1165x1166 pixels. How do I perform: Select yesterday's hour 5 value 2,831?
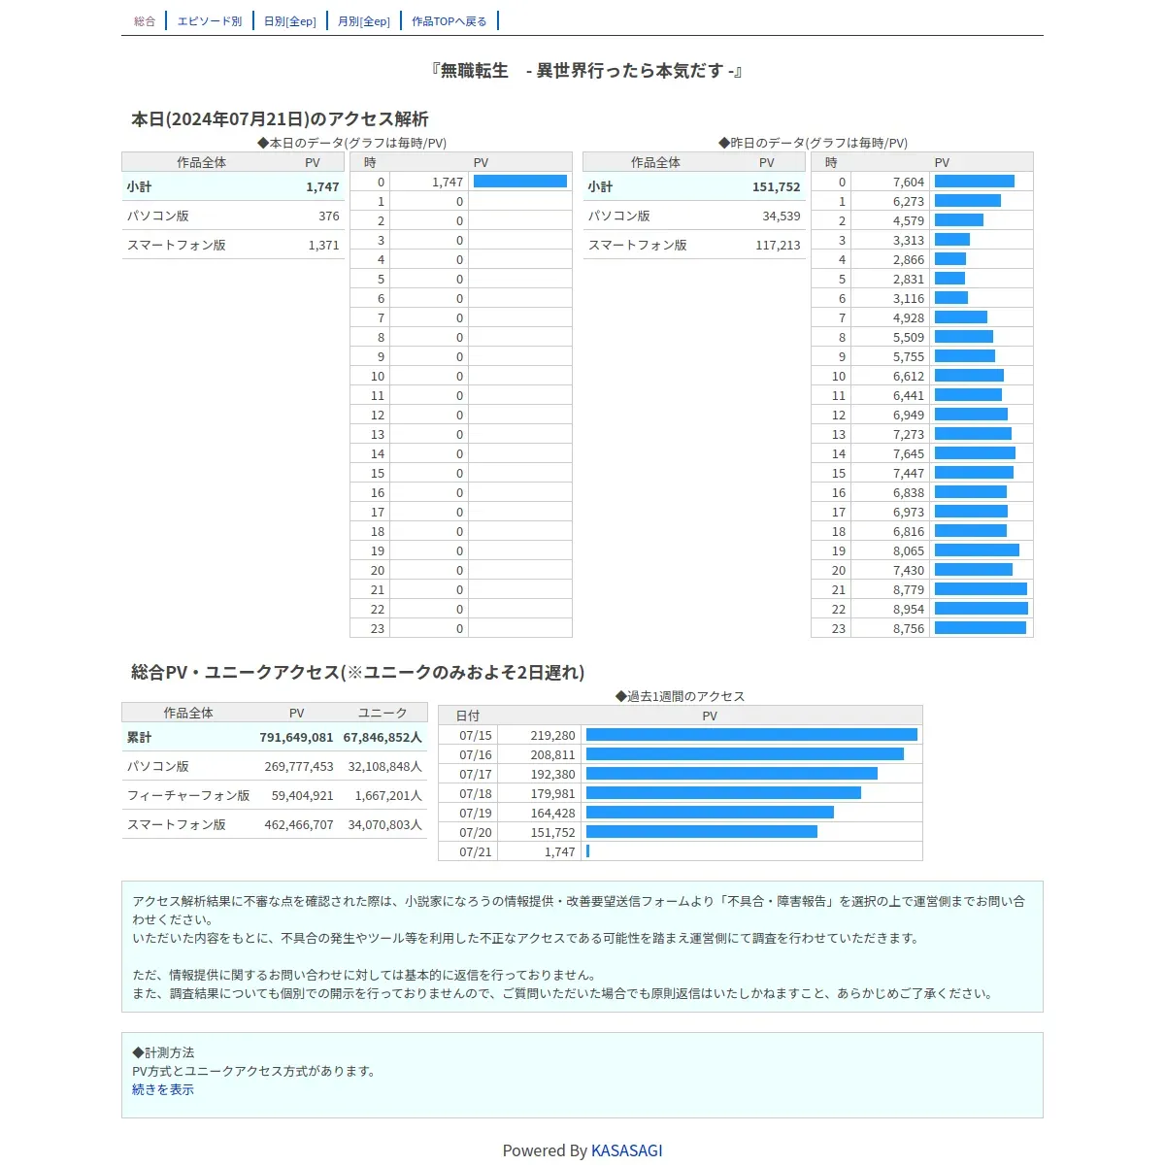(909, 279)
